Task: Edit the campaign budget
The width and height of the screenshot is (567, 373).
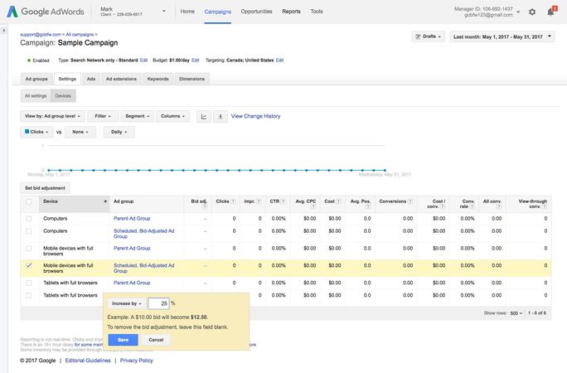Action: 196,61
